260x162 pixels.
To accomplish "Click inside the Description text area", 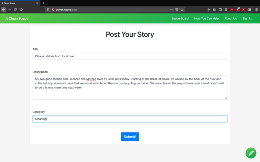I will click(x=130, y=87).
